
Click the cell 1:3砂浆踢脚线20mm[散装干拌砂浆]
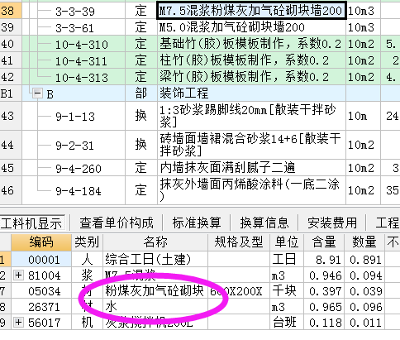(251, 116)
